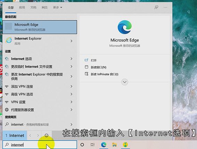
Task: Click the InPrivate window icon
Action: pyautogui.click(x=86, y=74)
